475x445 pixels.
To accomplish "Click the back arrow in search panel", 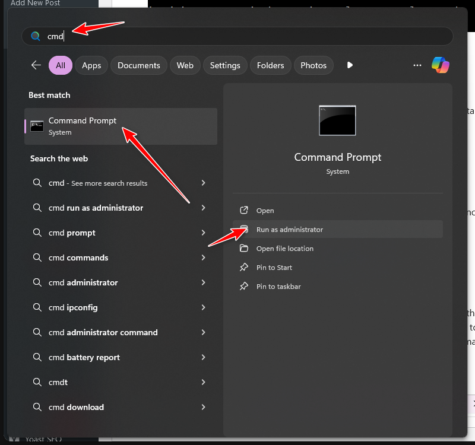I will pyautogui.click(x=36, y=65).
